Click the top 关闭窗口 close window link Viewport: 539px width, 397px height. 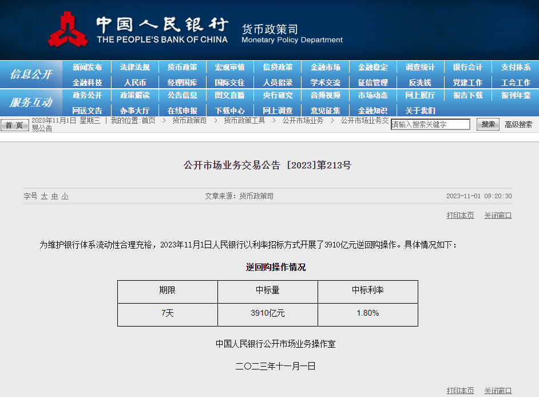pyautogui.click(x=498, y=215)
